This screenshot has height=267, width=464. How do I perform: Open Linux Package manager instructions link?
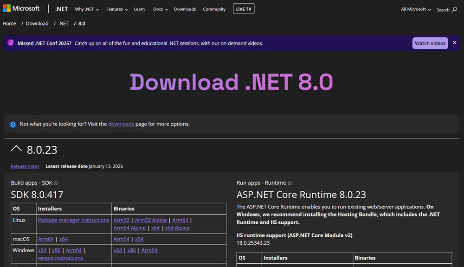pos(73,220)
